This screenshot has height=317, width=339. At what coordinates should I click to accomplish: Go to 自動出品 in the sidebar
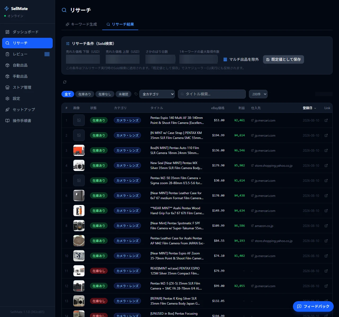click(x=27, y=65)
